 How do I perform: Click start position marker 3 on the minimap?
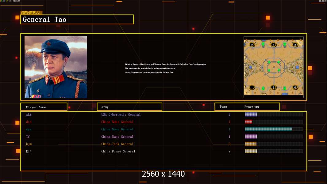[295, 45]
